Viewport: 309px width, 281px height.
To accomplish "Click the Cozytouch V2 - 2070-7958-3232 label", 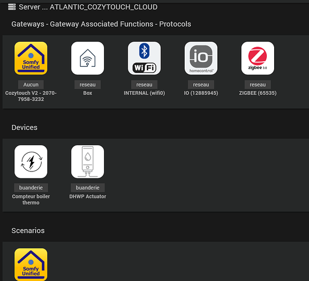I will tap(31, 96).
